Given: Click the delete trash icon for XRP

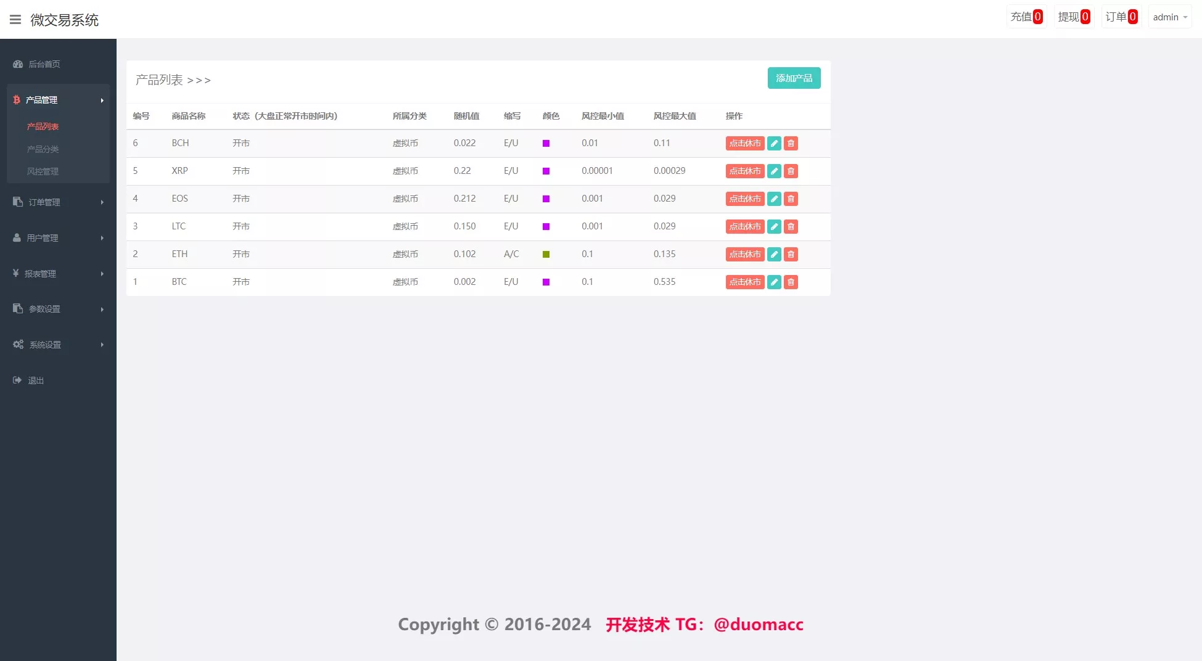Looking at the screenshot, I should (x=791, y=171).
